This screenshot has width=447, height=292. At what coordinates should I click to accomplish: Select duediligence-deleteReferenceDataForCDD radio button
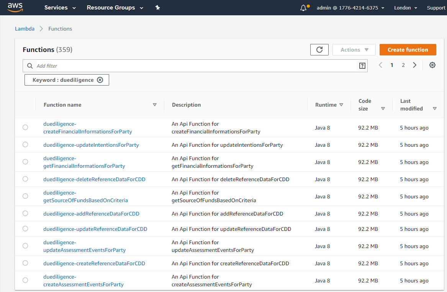click(x=25, y=179)
